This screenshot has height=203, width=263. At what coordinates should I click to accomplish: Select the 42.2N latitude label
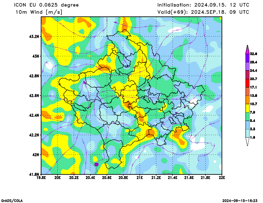click(34, 135)
